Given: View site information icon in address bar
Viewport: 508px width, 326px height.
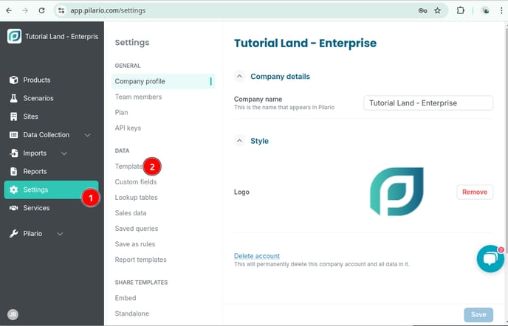Looking at the screenshot, I should [x=61, y=10].
